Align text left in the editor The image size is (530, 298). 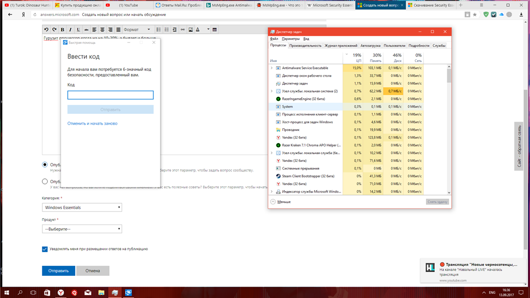click(x=94, y=29)
